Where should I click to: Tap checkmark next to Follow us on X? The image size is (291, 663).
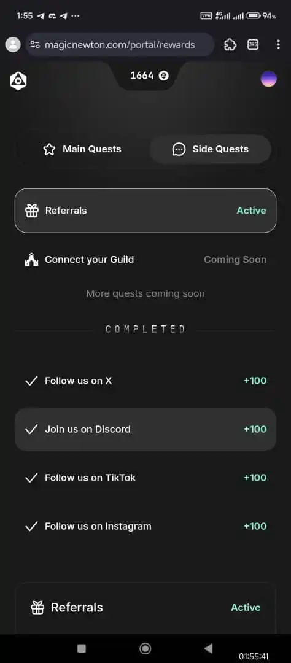pos(31,381)
